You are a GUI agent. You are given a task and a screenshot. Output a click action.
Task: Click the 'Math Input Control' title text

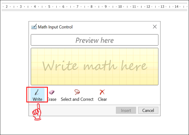pyautogui.click(x=55, y=27)
